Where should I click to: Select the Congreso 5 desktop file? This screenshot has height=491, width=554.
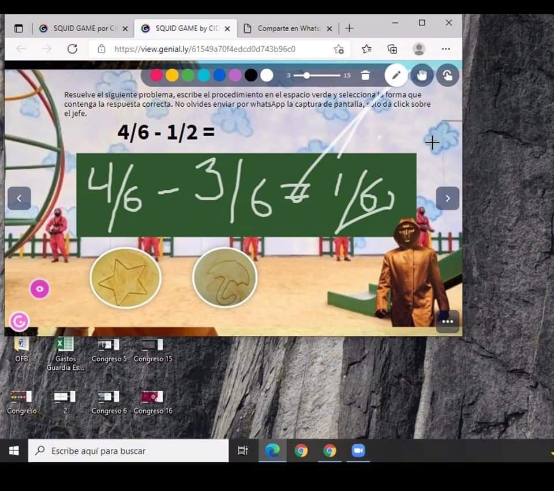(109, 350)
